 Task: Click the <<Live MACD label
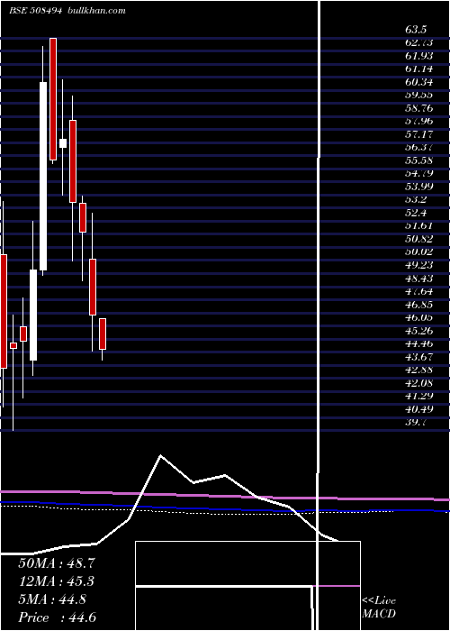[379, 608]
